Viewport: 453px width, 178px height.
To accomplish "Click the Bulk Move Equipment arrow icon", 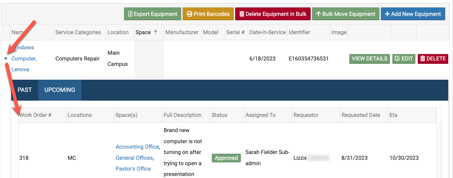I will point(318,14).
